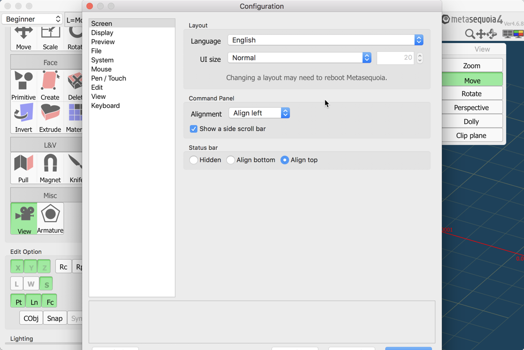This screenshot has height=350, width=524.
Task: Set status bar to Align bottom
Action: (231, 159)
